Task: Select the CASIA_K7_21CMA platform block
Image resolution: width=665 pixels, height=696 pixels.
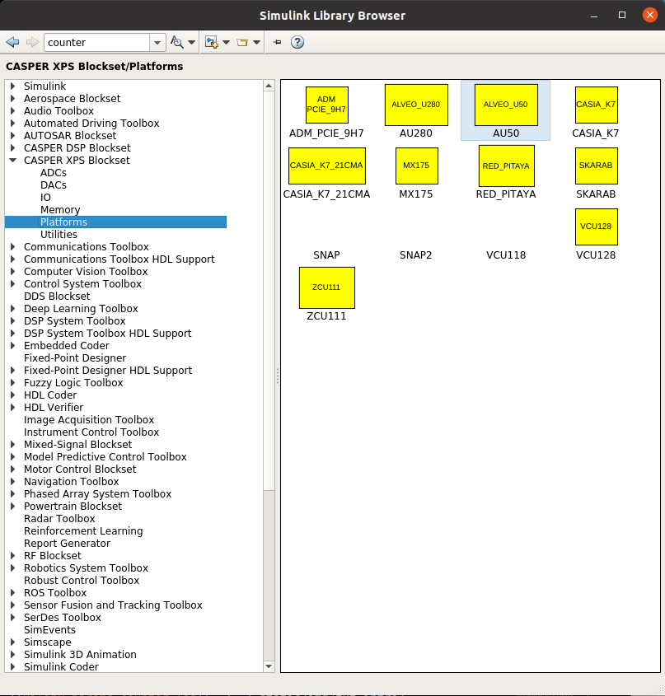Action: coord(327,166)
